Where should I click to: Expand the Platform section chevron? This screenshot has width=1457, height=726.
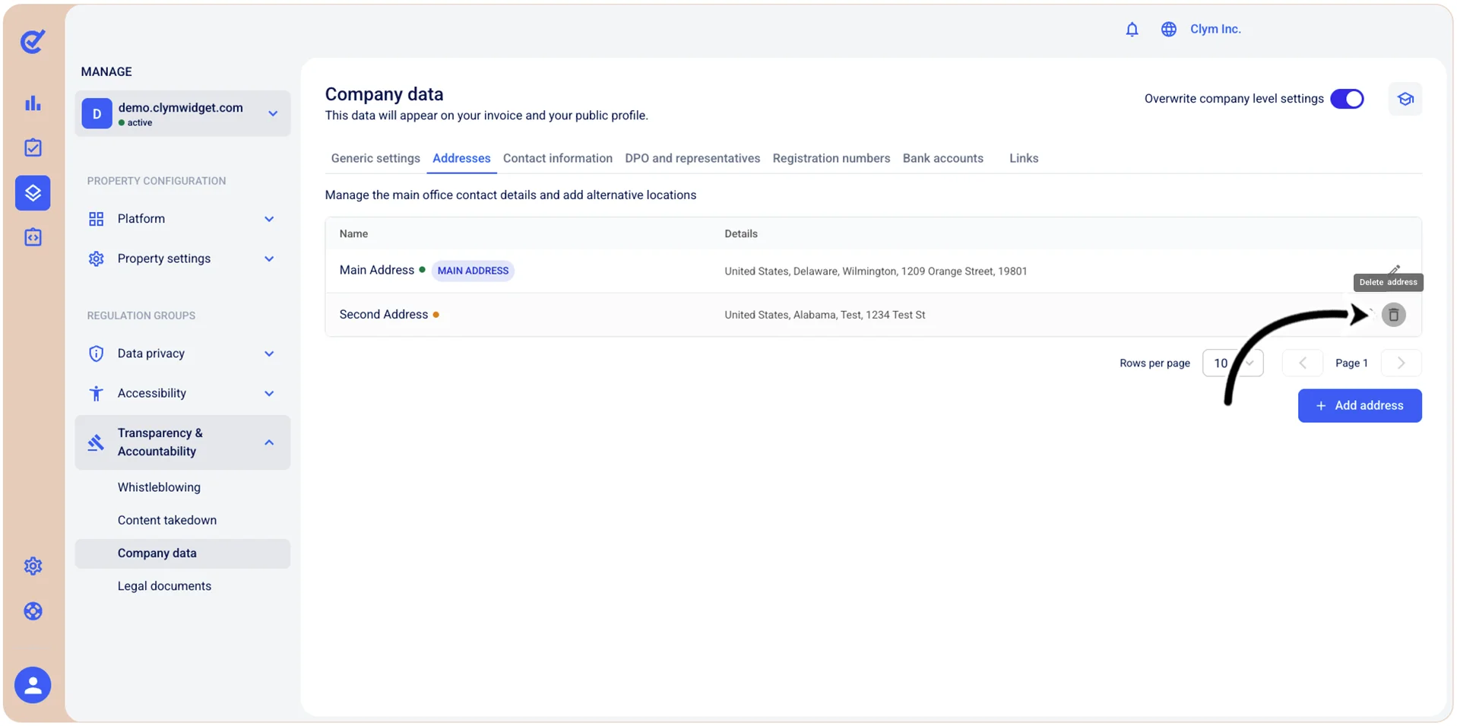(269, 219)
